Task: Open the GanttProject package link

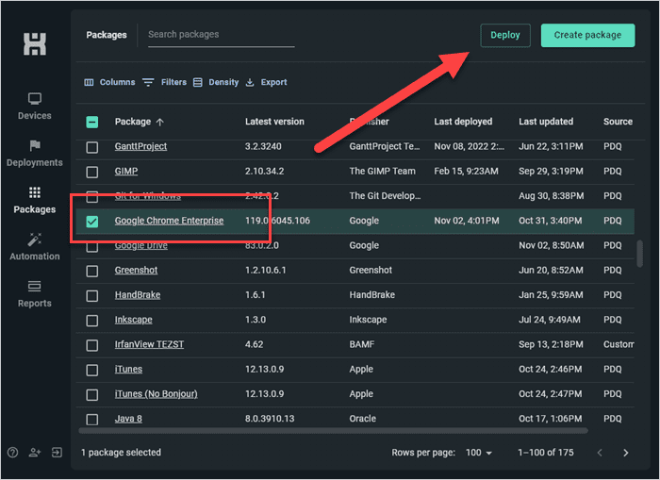Action: point(140,146)
